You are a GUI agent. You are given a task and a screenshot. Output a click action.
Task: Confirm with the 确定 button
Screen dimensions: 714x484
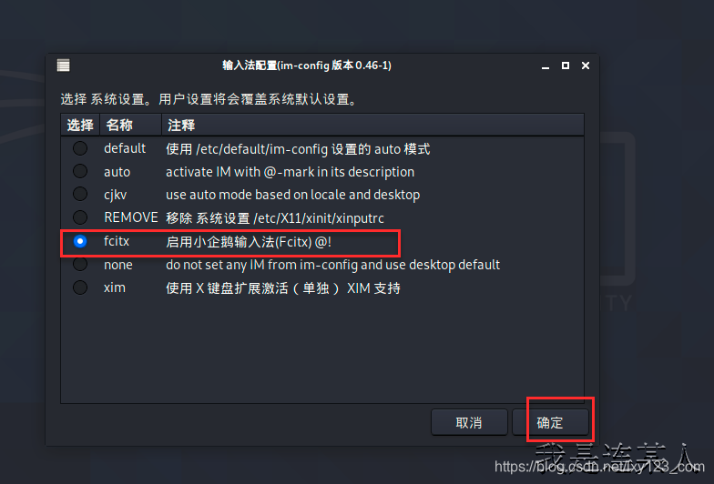(550, 422)
